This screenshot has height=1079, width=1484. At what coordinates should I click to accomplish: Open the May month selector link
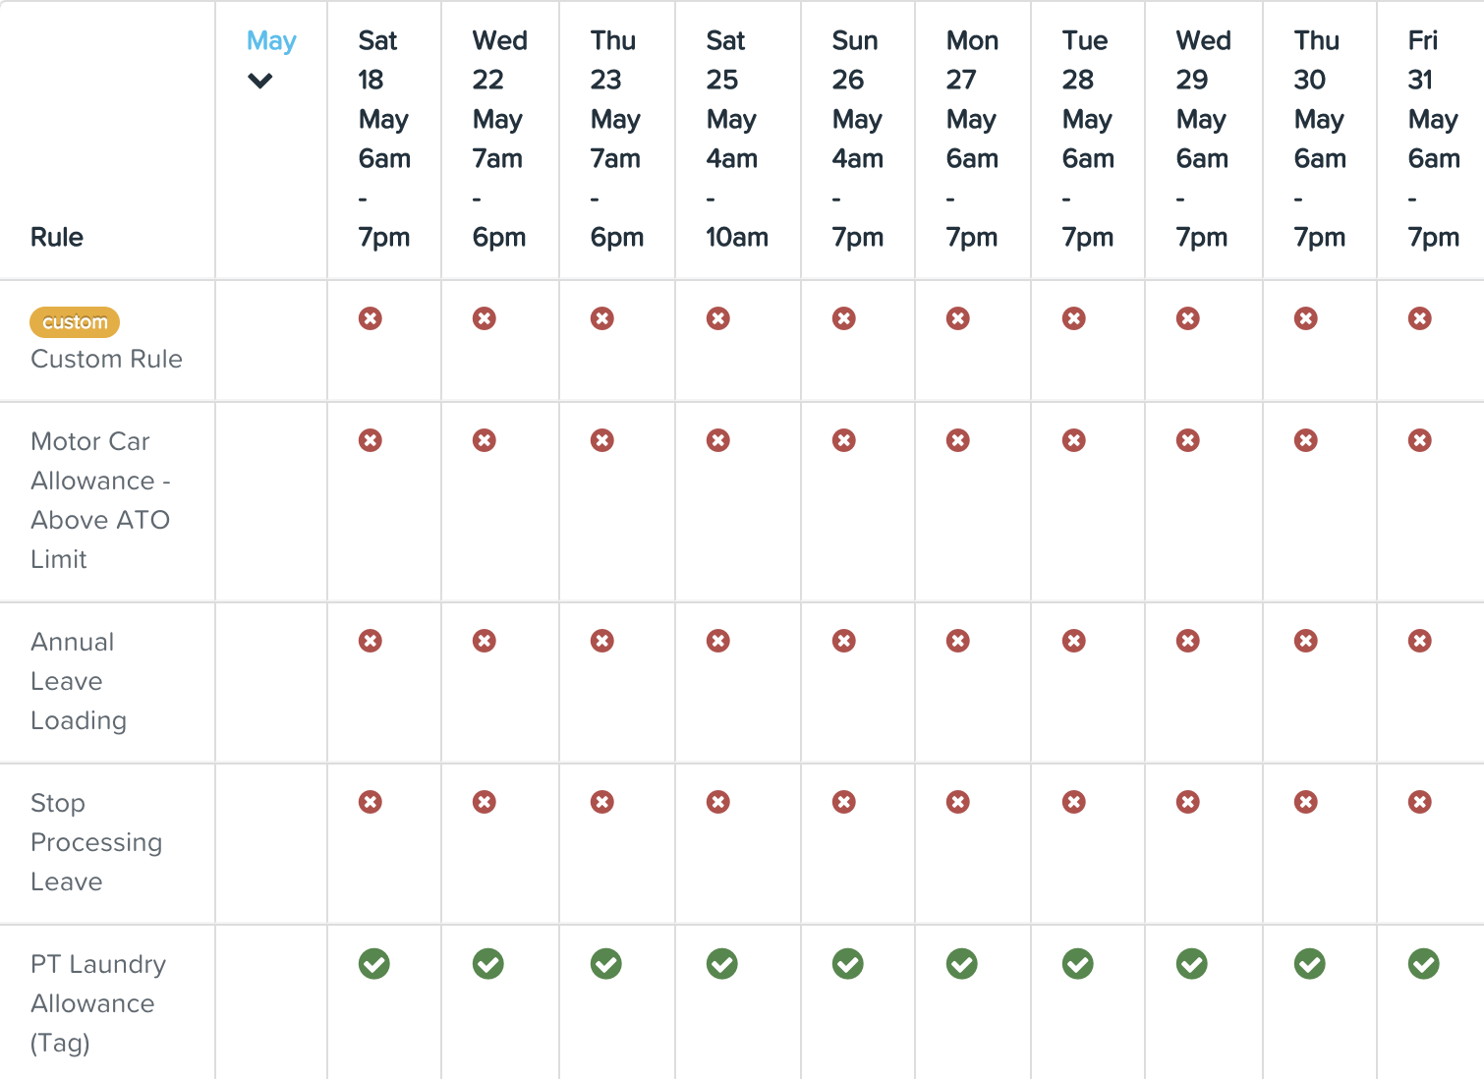coord(271,40)
